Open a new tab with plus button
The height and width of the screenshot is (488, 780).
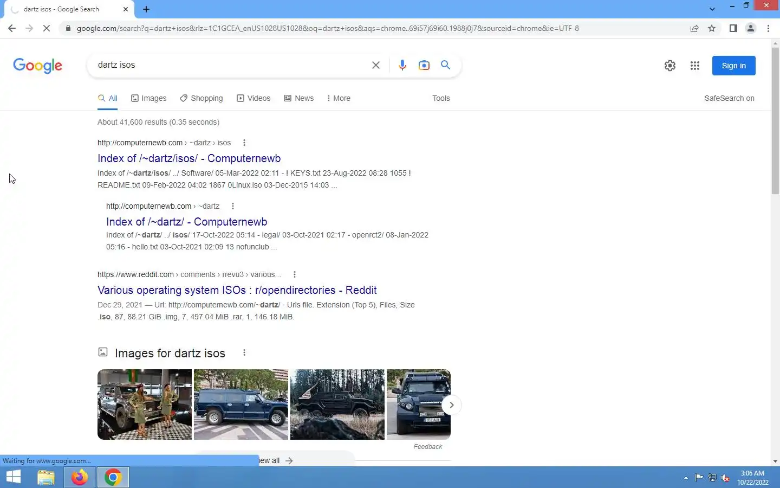146,9
